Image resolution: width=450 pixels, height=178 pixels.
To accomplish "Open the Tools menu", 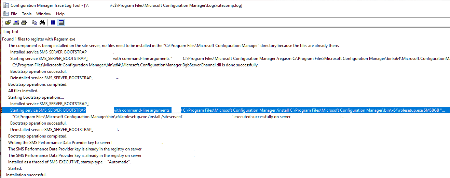I will pyautogui.click(x=27, y=14).
